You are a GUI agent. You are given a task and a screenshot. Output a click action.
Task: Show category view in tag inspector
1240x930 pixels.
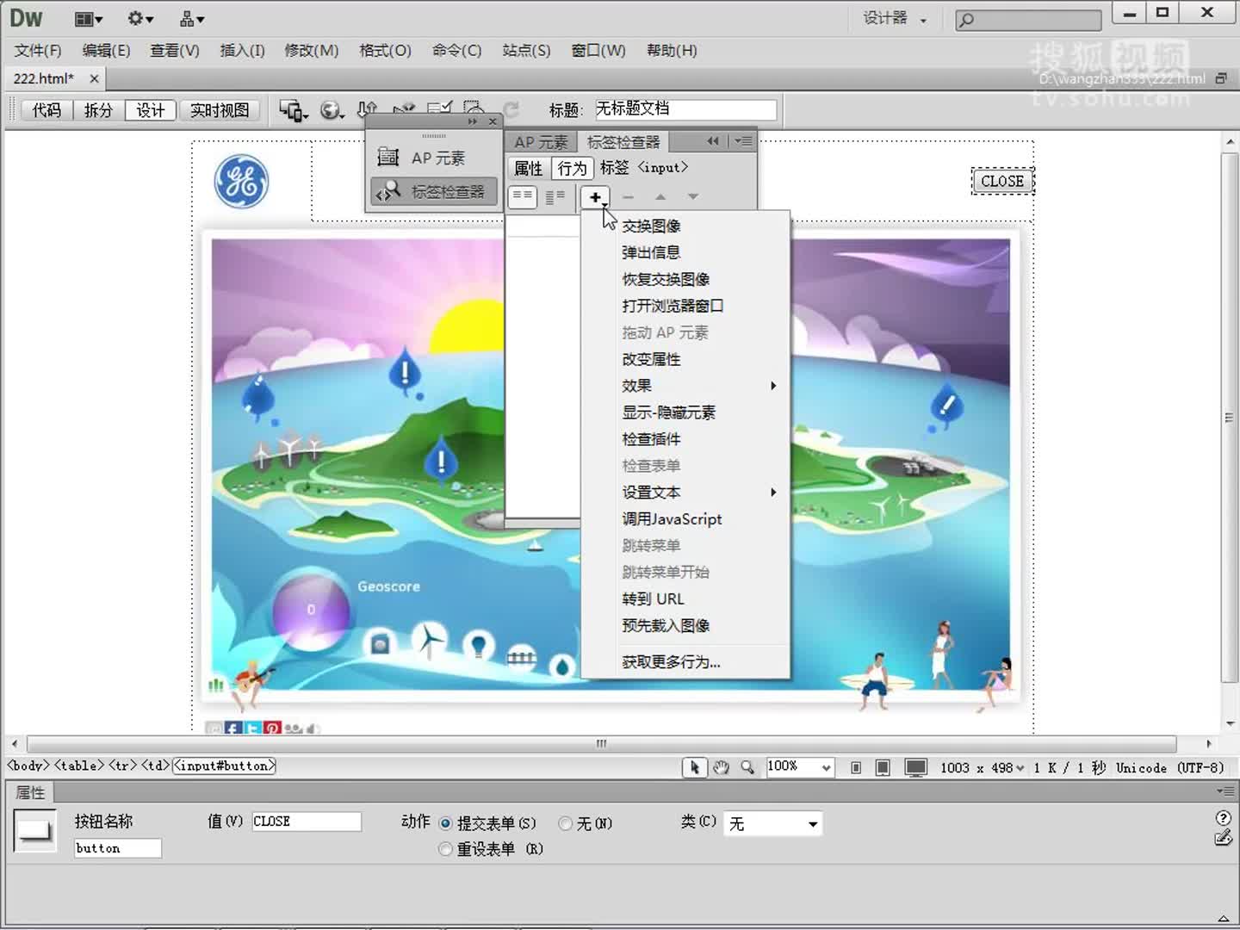523,196
